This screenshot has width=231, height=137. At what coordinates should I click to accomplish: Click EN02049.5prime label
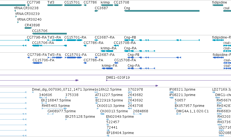click(120, 117)
